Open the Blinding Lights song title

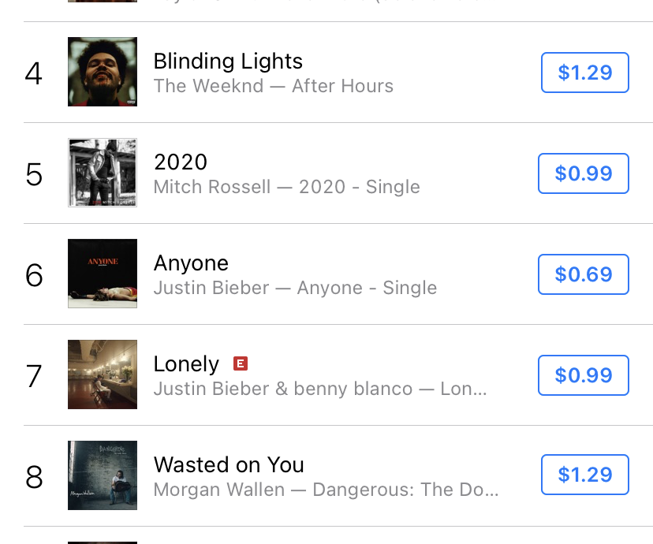coord(228,61)
